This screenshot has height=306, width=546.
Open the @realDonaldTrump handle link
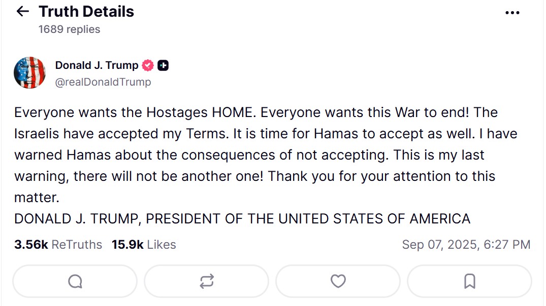point(103,82)
